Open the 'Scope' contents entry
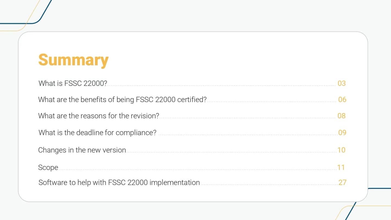This screenshot has height=220, width=391. (x=48, y=167)
